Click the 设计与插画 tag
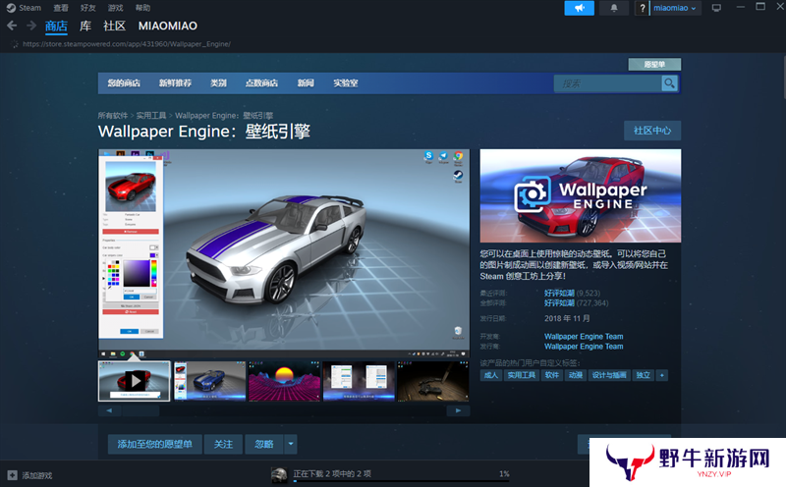 (x=609, y=375)
